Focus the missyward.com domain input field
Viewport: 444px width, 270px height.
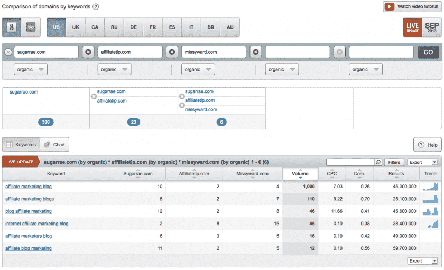coord(214,52)
